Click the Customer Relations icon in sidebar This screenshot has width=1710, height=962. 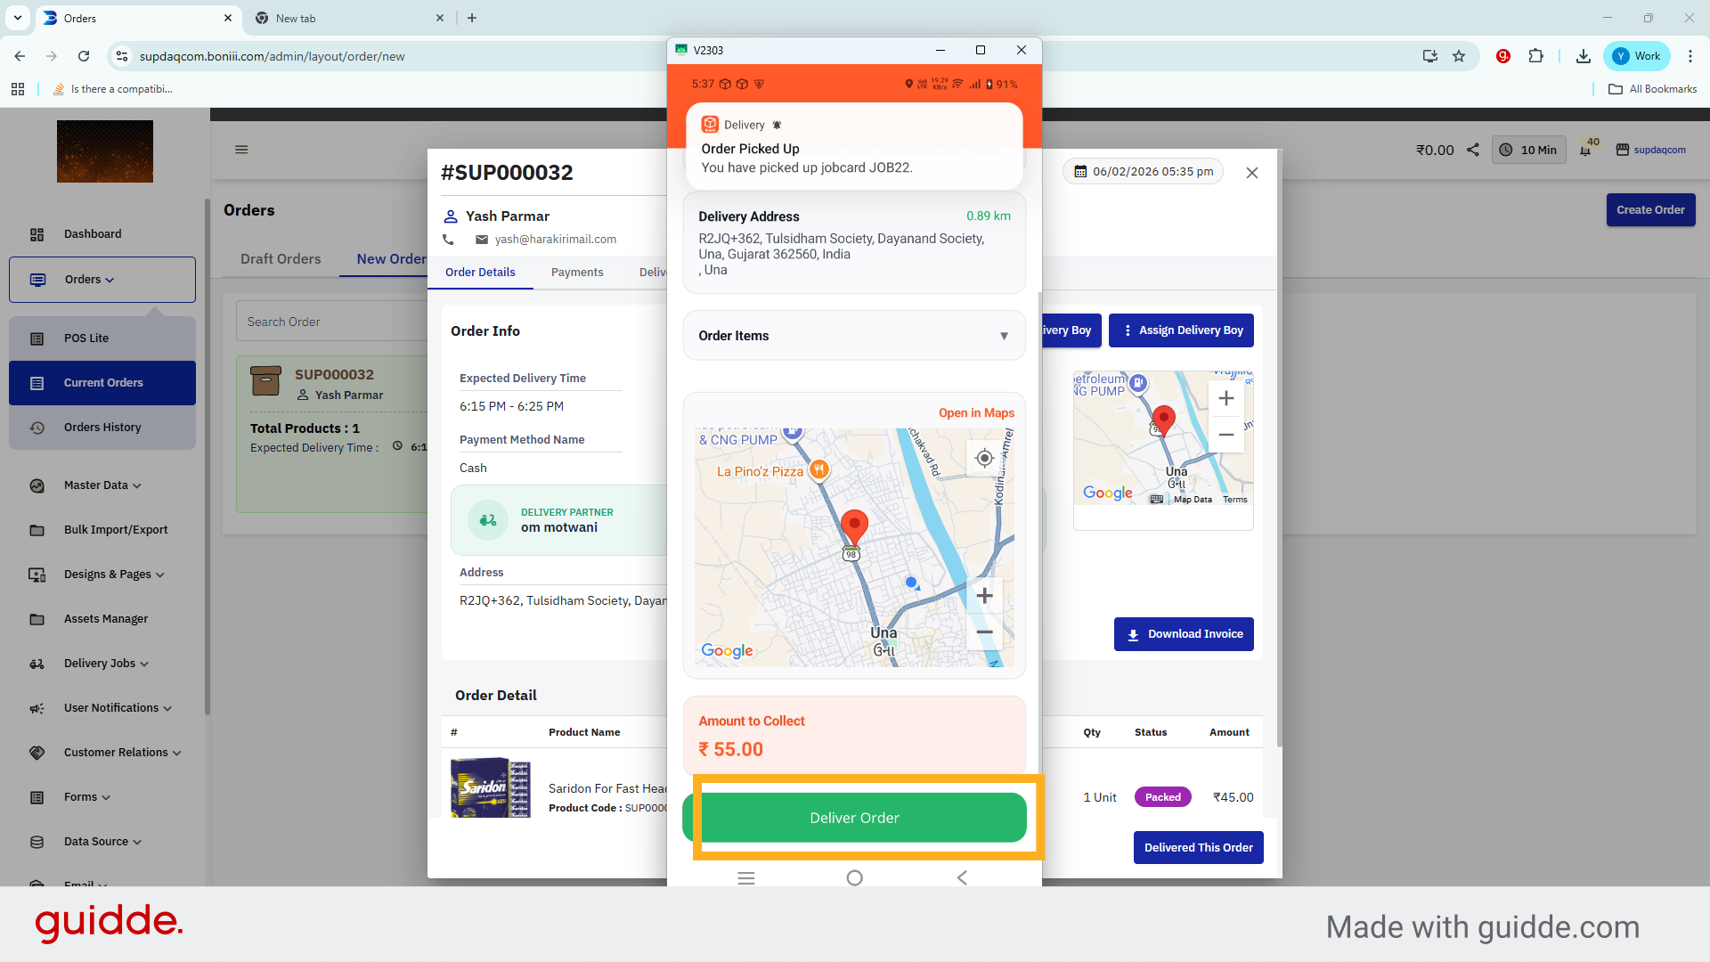click(37, 753)
